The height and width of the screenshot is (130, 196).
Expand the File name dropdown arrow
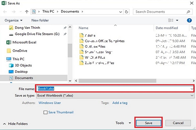192,89
